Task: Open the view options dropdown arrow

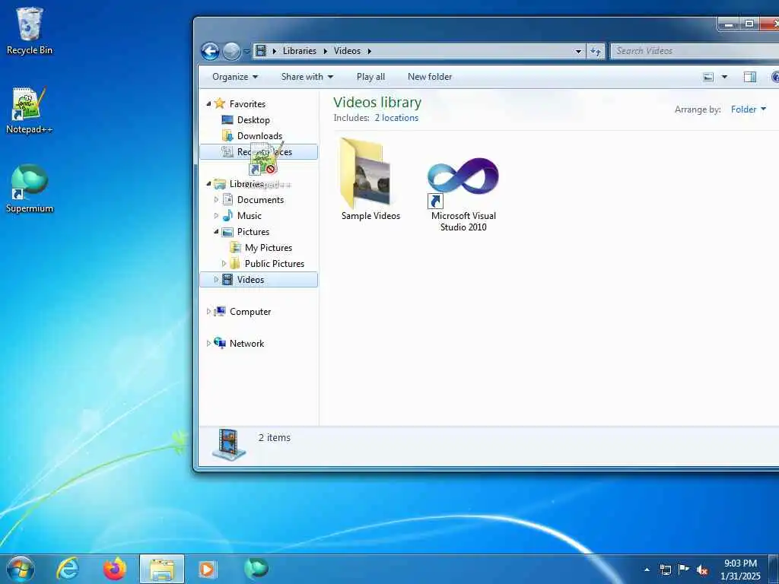Action: 724,77
